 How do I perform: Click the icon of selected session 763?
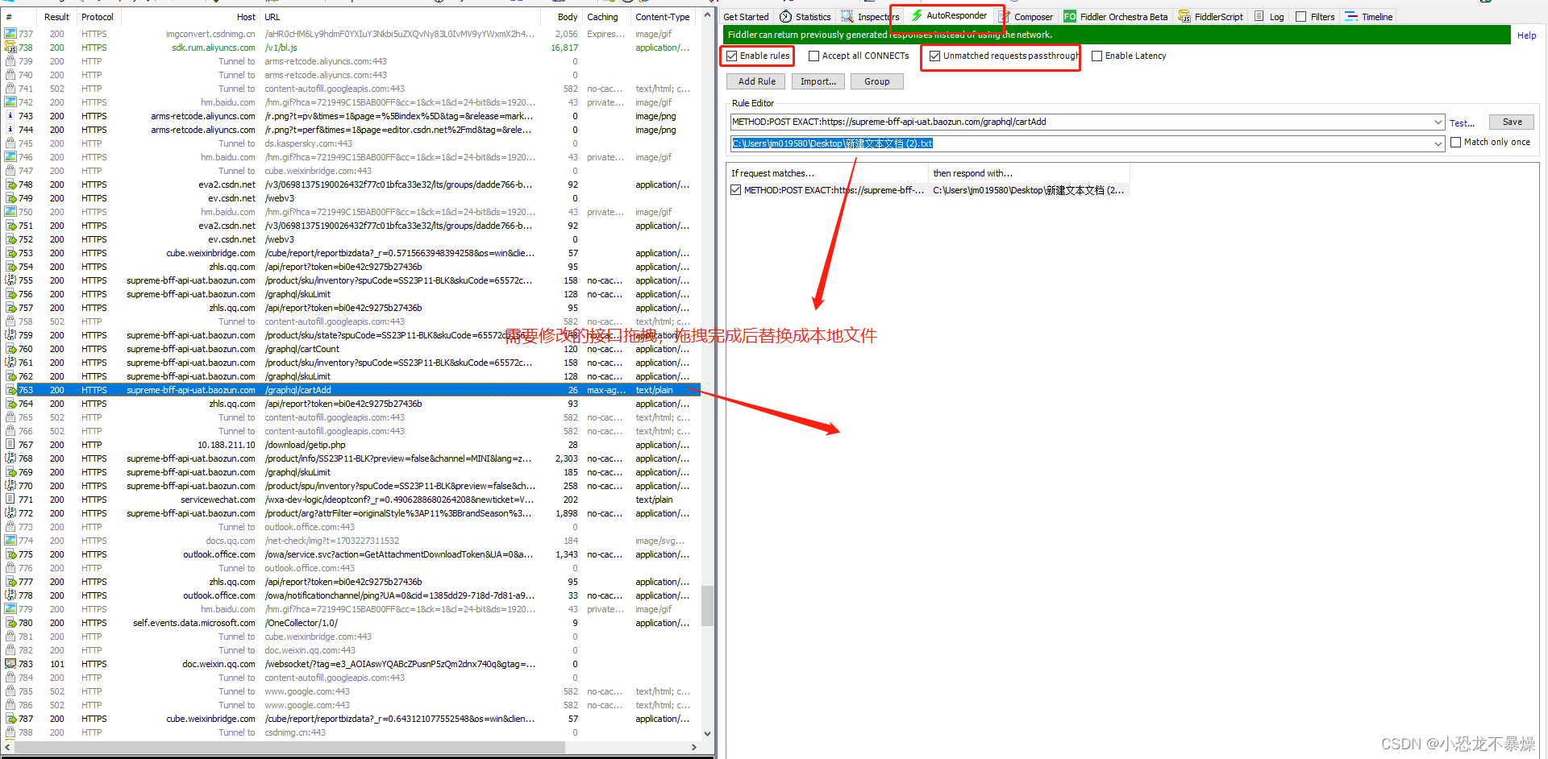[10, 390]
